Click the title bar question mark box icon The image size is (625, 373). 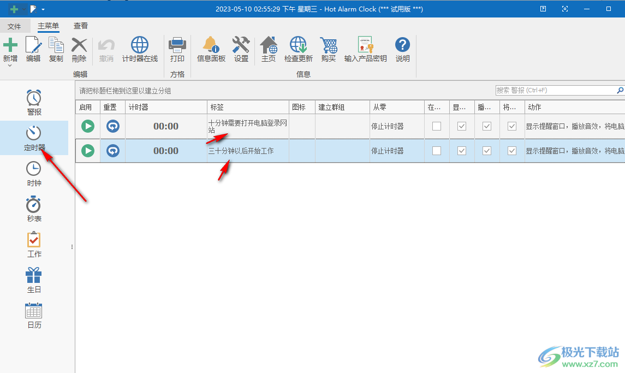(543, 9)
